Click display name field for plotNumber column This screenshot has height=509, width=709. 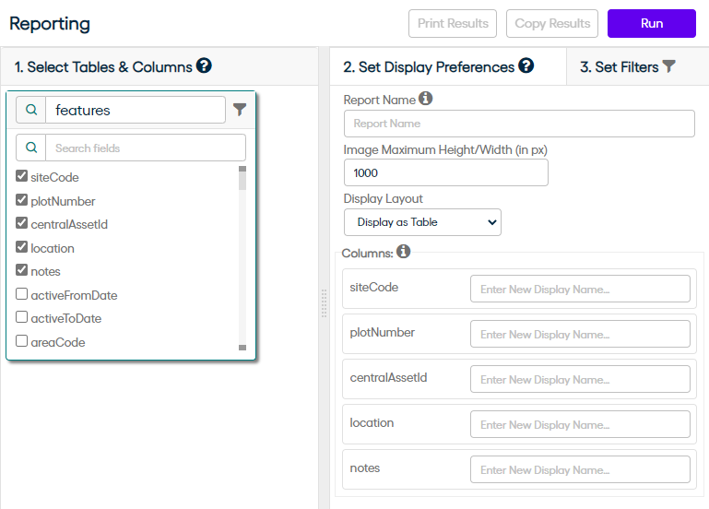pyautogui.click(x=580, y=334)
